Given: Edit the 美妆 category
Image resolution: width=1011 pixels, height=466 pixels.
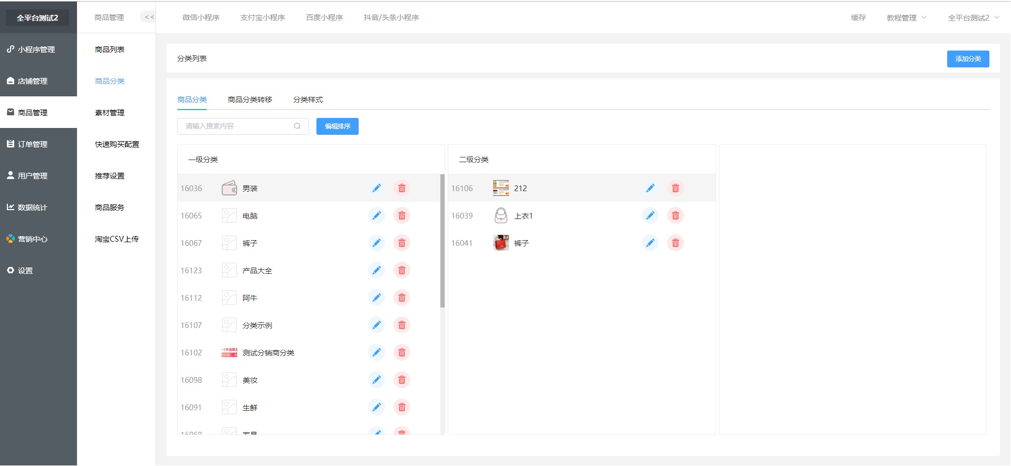Looking at the screenshot, I should pos(377,380).
